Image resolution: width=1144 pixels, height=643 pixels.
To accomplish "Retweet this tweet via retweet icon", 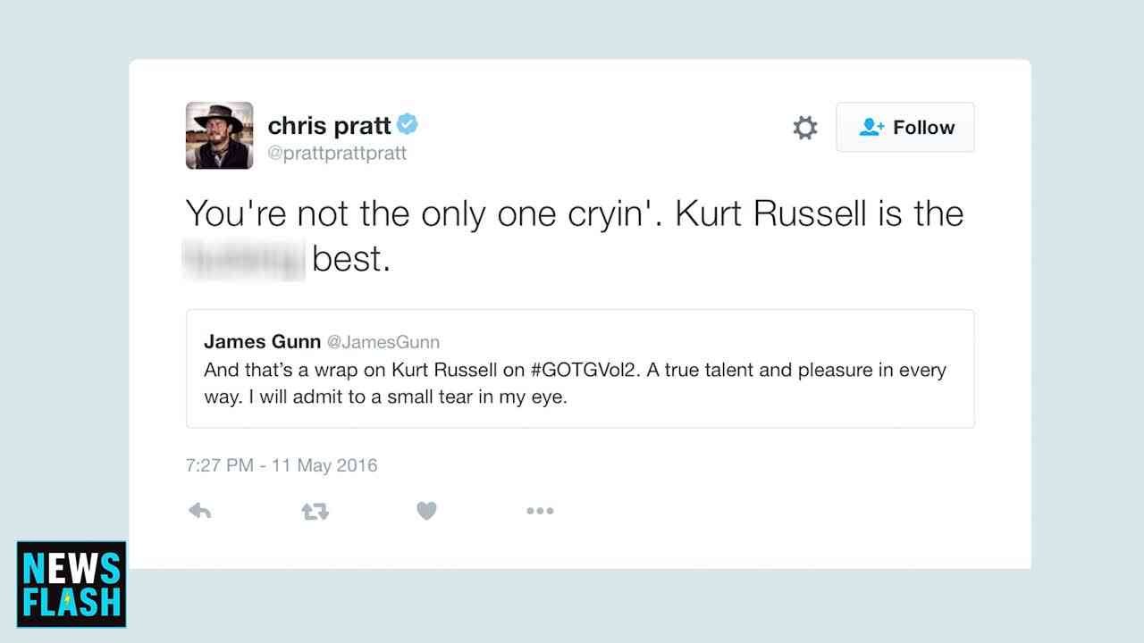I will pyautogui.click(x=315, y=511).
